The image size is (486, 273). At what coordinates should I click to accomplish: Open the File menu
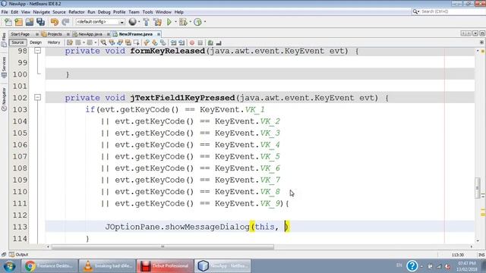[x=5, y=12]
